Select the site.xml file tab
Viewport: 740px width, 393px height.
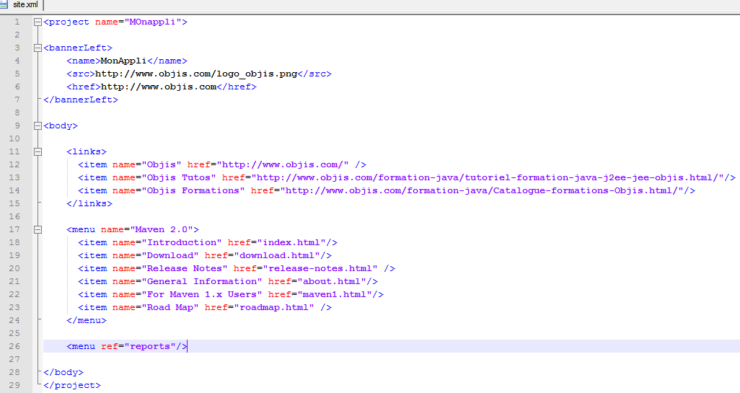[21, 5]
